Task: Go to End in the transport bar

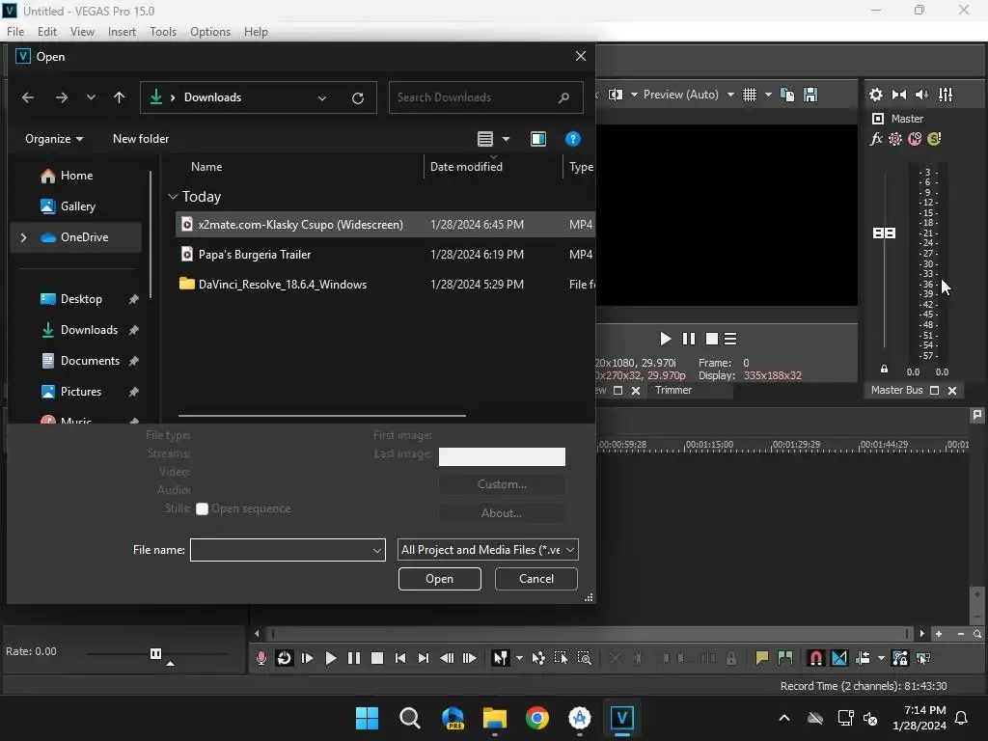Action: 424,658
